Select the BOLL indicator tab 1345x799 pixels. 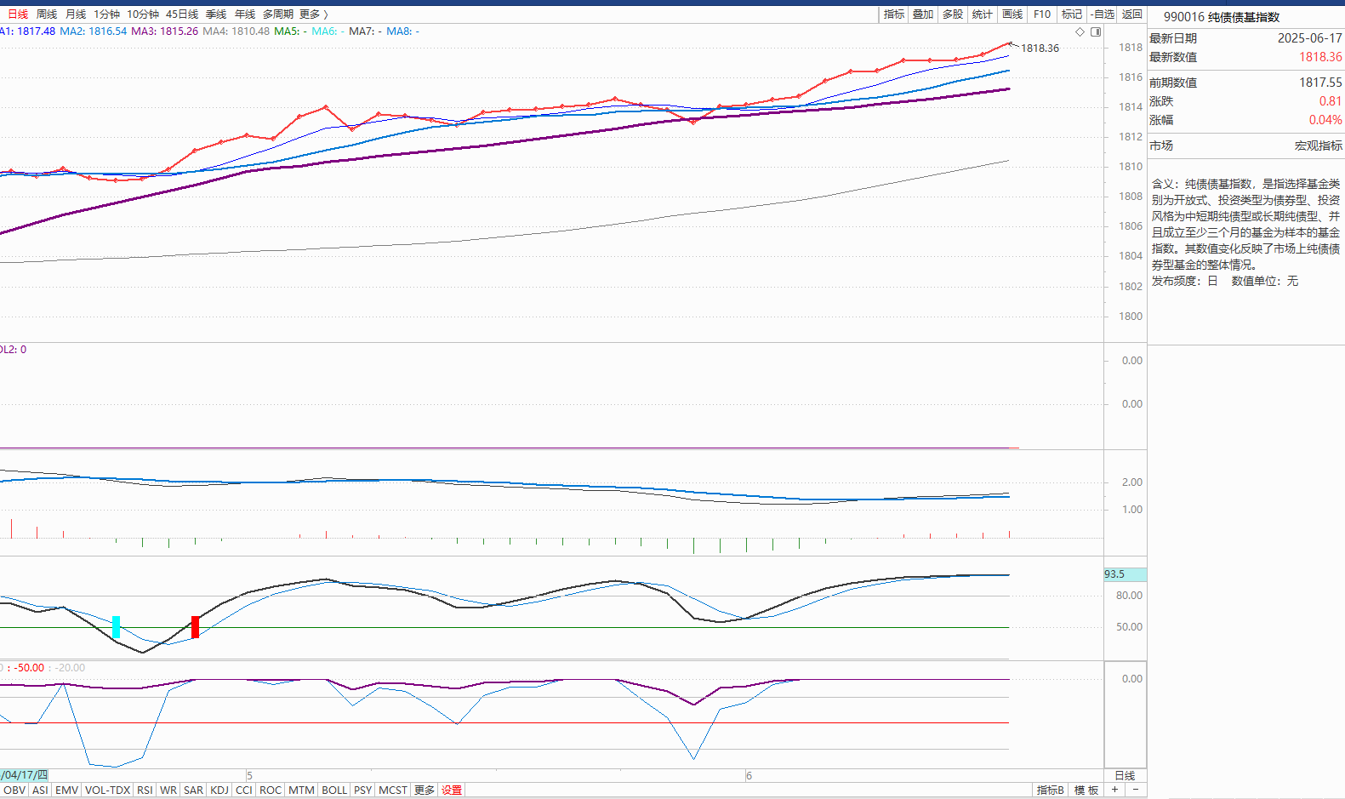[334, 790]
